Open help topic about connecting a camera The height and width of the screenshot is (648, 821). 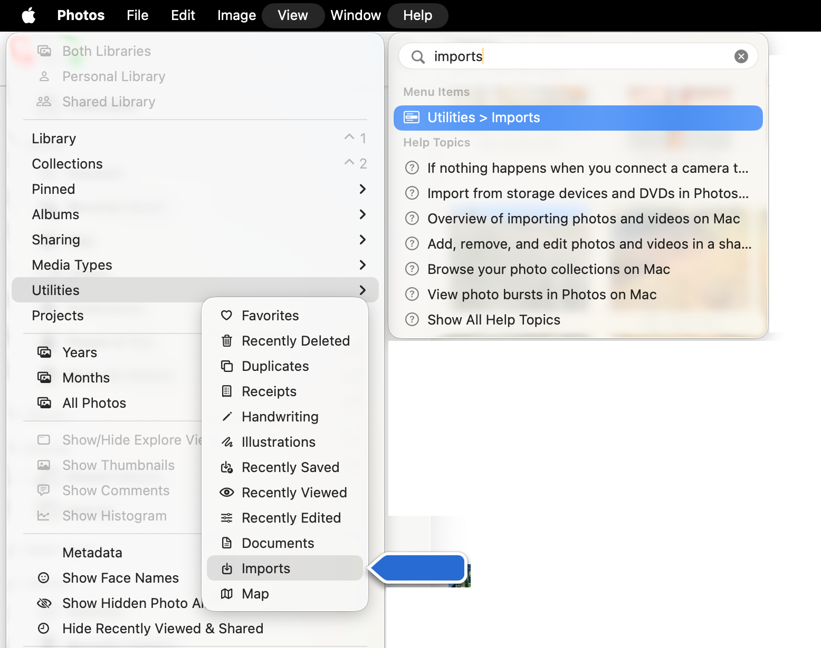[x=578, y=168]
